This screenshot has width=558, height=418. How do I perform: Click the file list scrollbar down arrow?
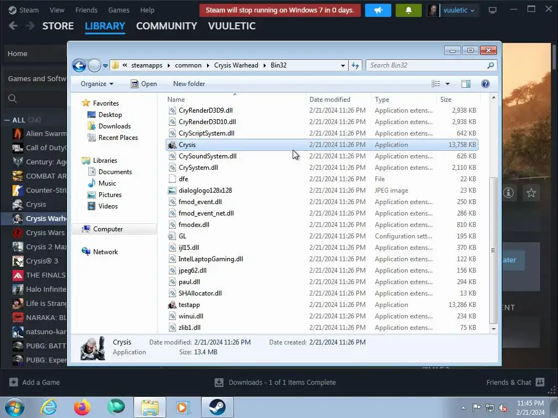(494, 329)
